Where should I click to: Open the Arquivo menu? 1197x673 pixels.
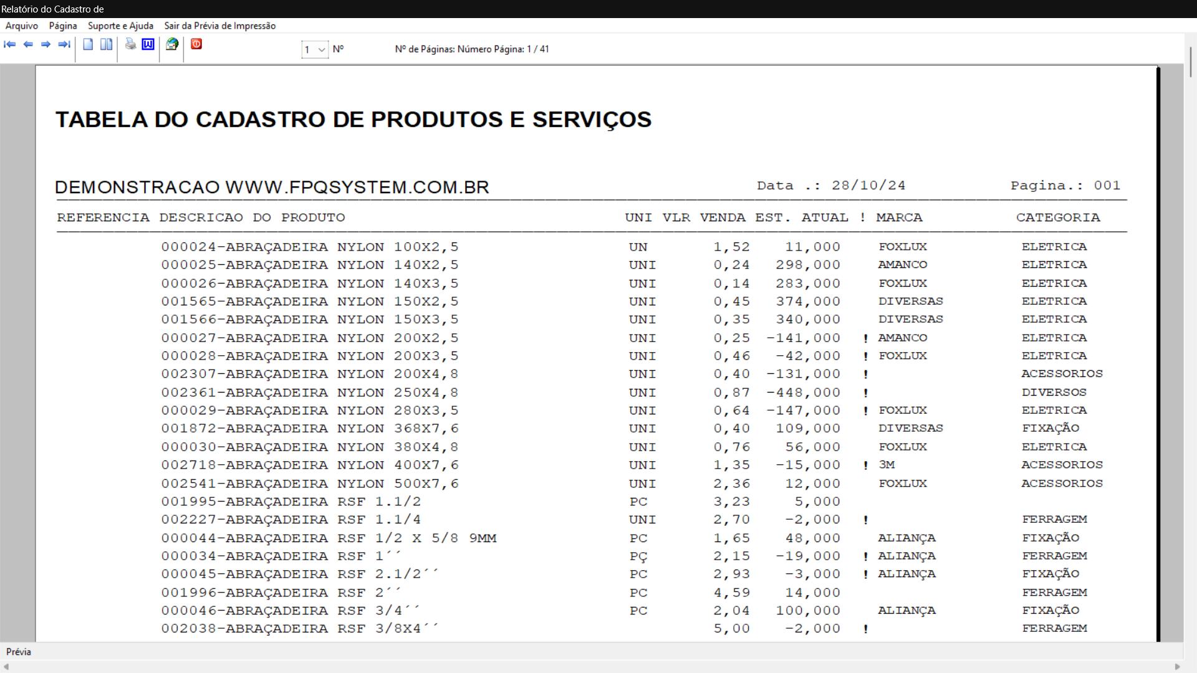[x=22, y=26]
